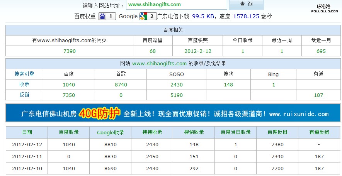
Task: Open the Baidu traffic value 68 link
Action: tap(152, 51)
